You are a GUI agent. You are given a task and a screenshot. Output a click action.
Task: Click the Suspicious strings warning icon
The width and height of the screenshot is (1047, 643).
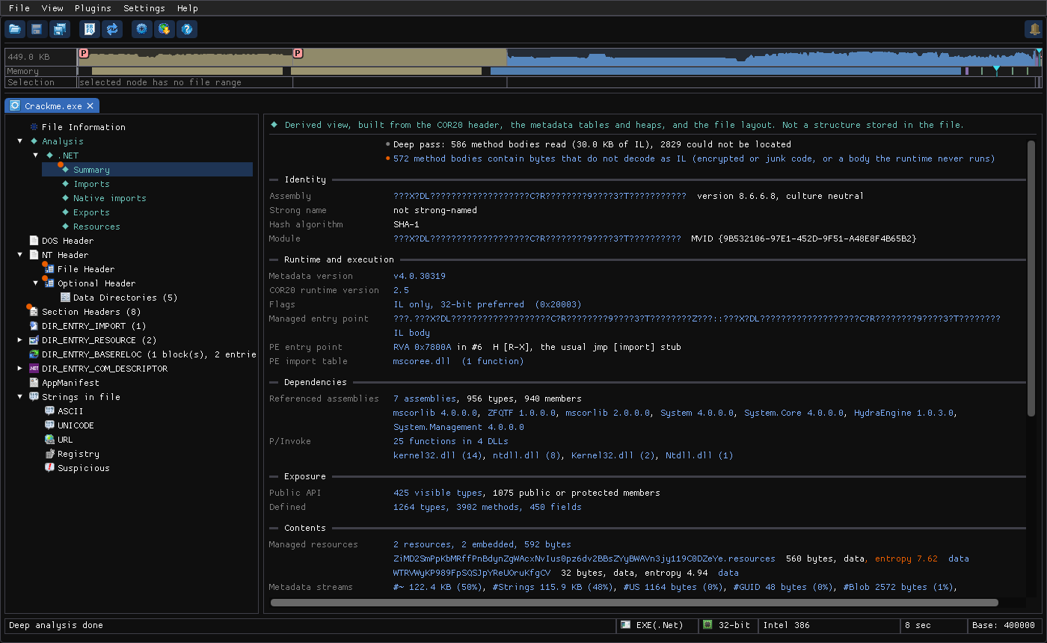(49, 468)
